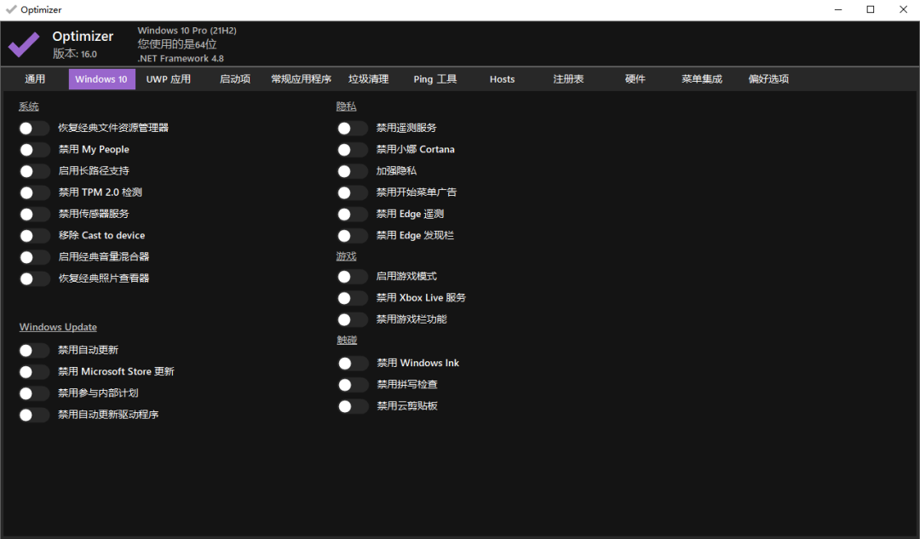Toggle 禁用 Edge 发现栏 switch
This screenshot has width=920, height=539.
352,236
